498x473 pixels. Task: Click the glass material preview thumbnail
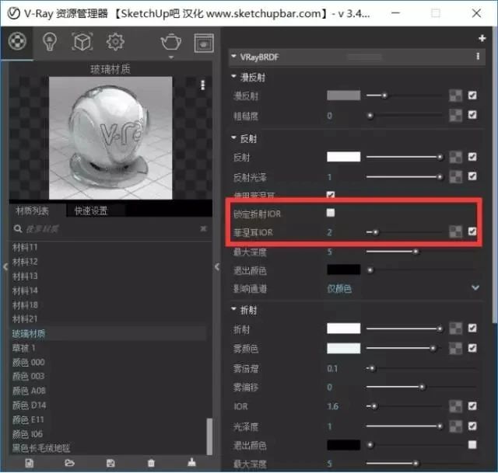(110, 138)
